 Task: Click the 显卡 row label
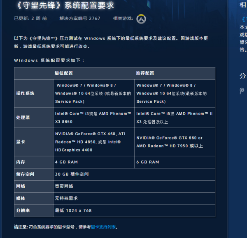(x=21, y=142)
